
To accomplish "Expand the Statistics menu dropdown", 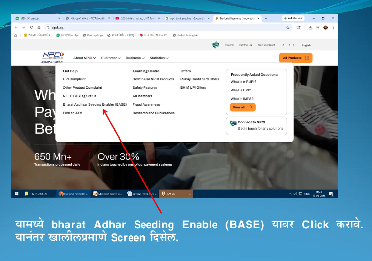I will [159, 58].
